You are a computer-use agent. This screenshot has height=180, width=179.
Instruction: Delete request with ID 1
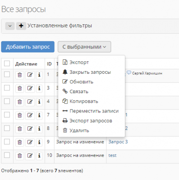(20, 75)
